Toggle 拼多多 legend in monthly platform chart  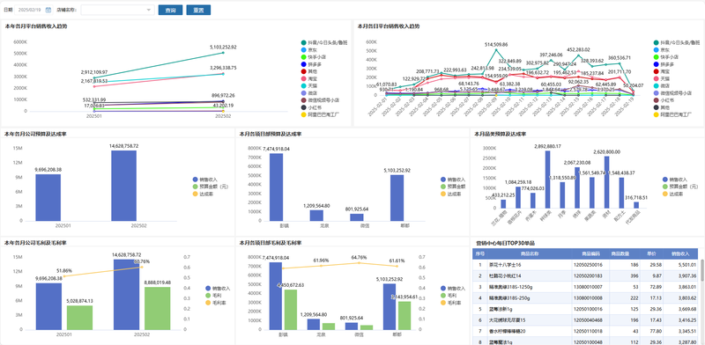point(311,64)
